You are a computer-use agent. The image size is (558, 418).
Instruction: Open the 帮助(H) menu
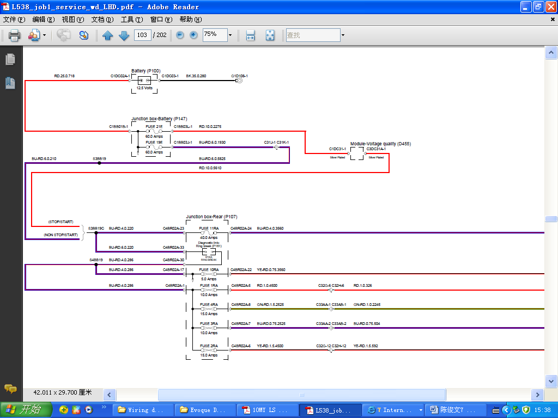coord(191,20)
